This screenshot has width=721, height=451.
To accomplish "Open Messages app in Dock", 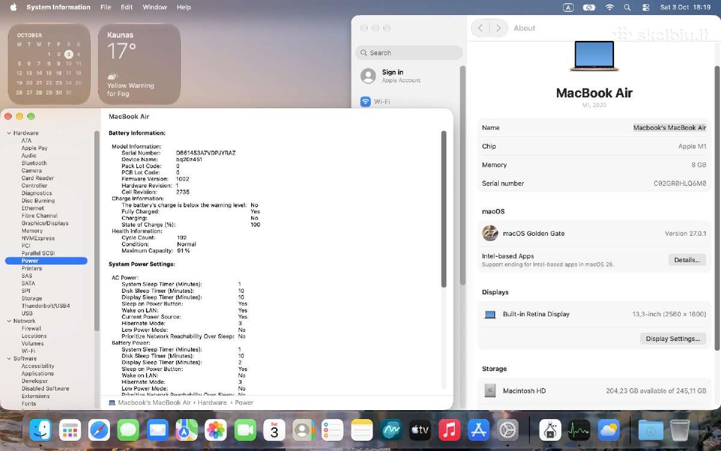I will 129,430.
